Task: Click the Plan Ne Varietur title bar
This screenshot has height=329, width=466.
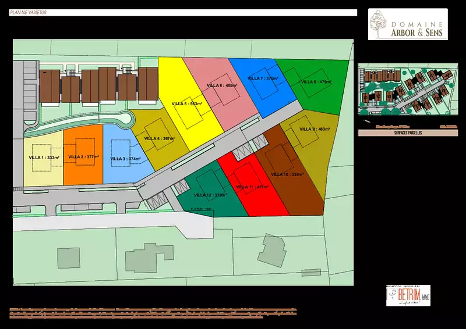Action: [183, 12]
